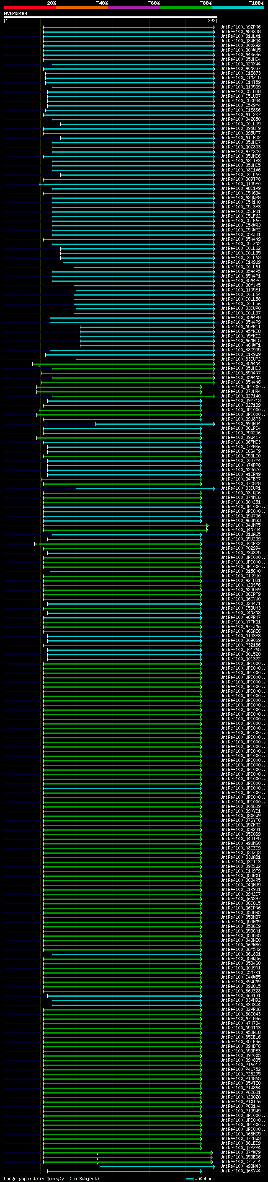Open hit UniRef100_Q00X92
Image resolution: width=268 pixels, height=1182 pixels.
(x=240, y=45)
